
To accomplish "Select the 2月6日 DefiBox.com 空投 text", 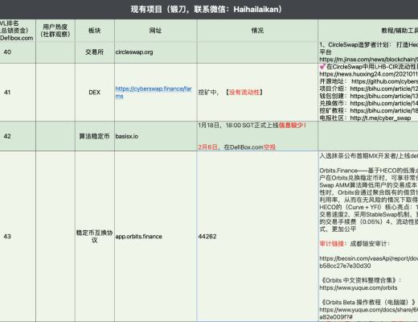I will [237, 147].
